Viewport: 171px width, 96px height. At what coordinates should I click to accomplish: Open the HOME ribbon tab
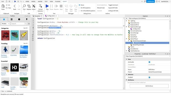click(x=27, y=2)
